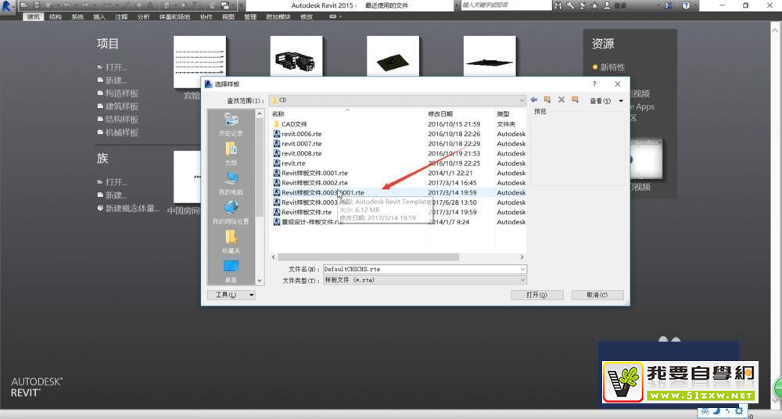Click the 打开 button in dialog
The image size is (782, 419).
point(537,295)
